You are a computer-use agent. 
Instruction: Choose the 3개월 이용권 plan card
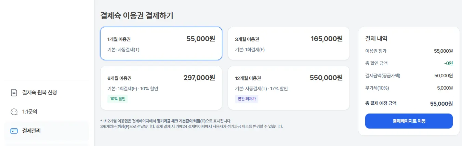[x=289, y=43]
